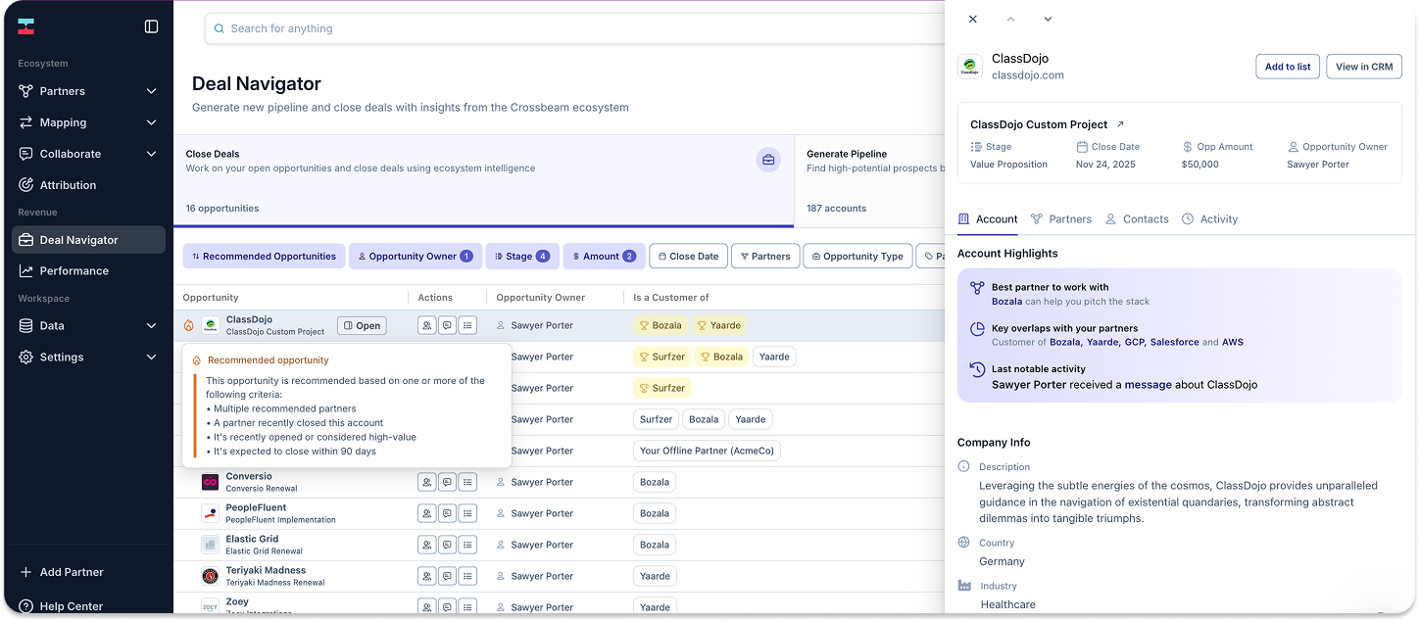Go to previous record with up chevron
1419x621 pixels.
coord(1010,19)
